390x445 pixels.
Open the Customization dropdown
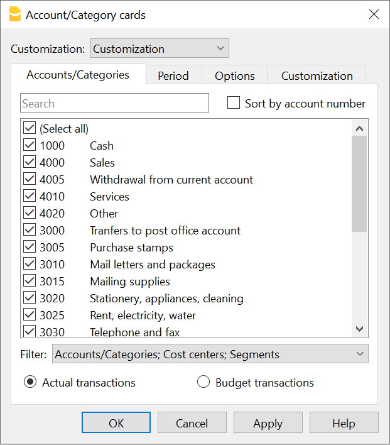click(x=160, y=48)
